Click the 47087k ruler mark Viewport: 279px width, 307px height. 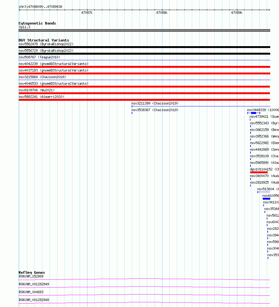point(87,13)
